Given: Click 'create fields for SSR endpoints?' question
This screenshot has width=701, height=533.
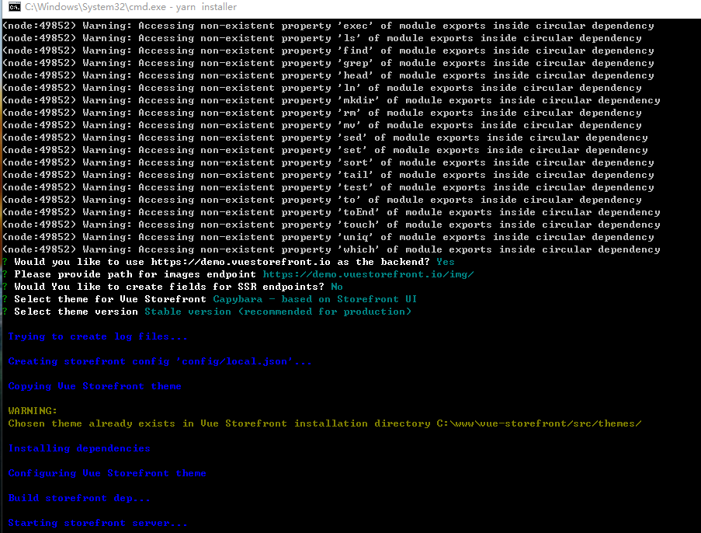Looking at the screenshot, I should click(225, 287).
